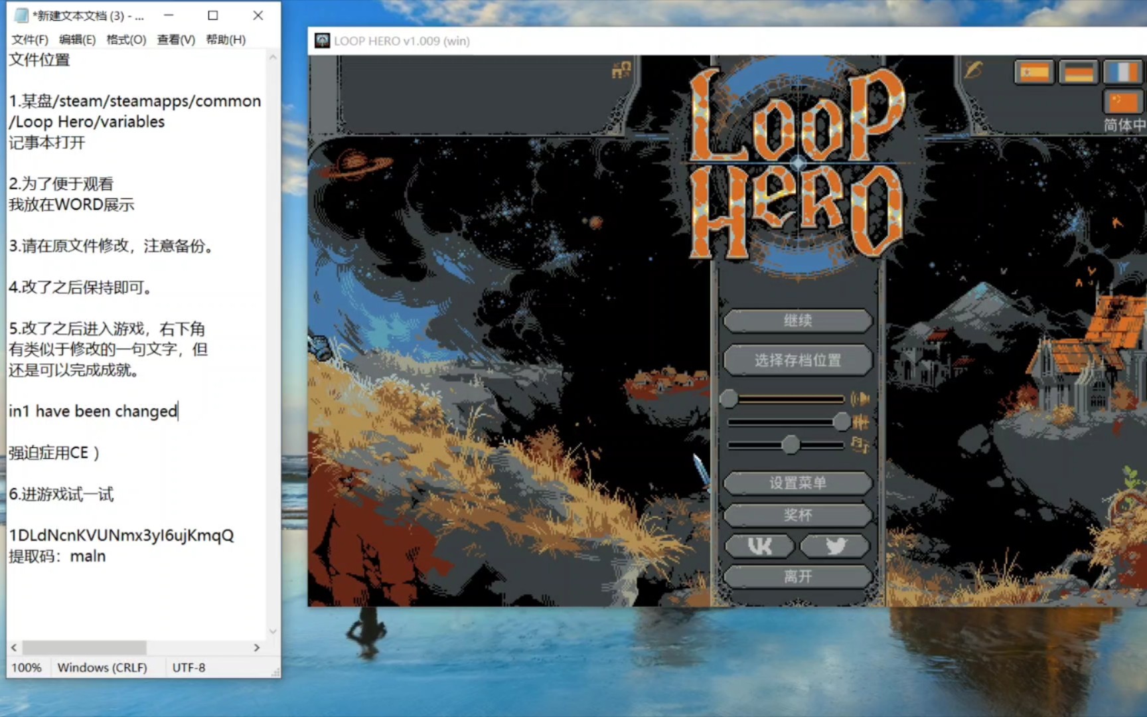1147x717 pixels.
Task: Open the Twitter social link
Action: [835, 546]
